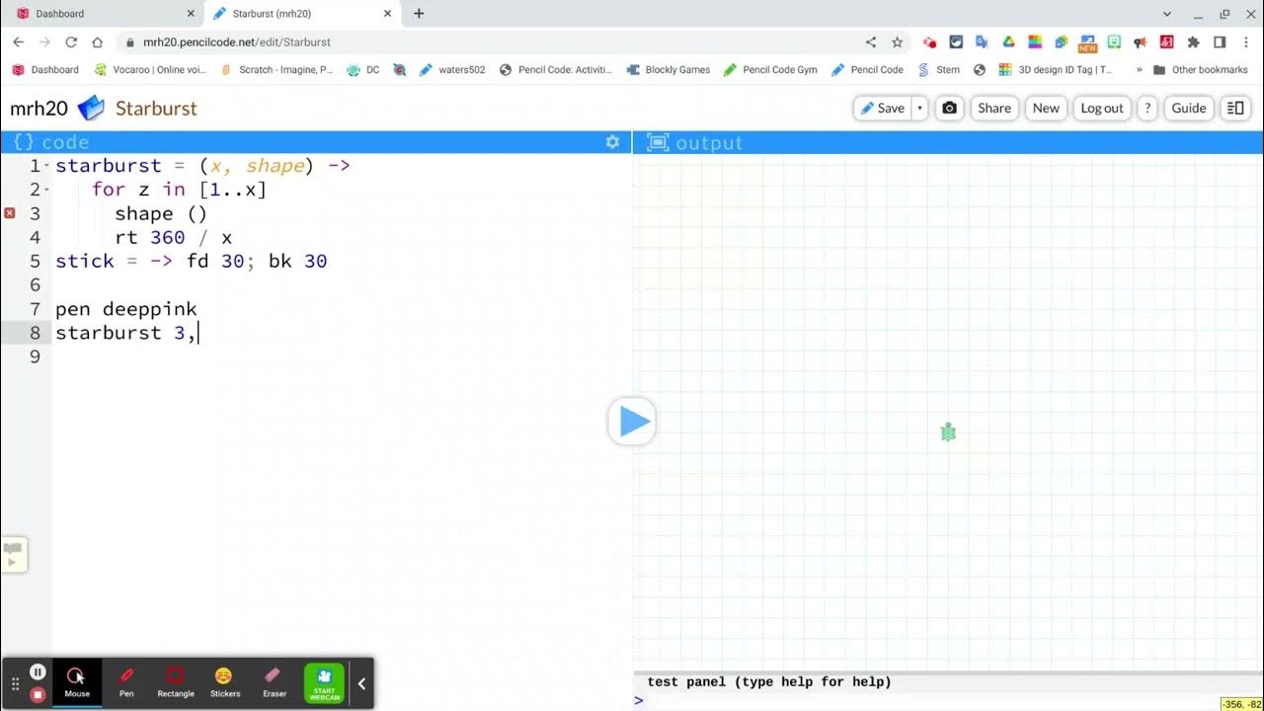Open the Other bookmarks folder
Screen dimensions: 1264x711
click(x=1200, y=69)
